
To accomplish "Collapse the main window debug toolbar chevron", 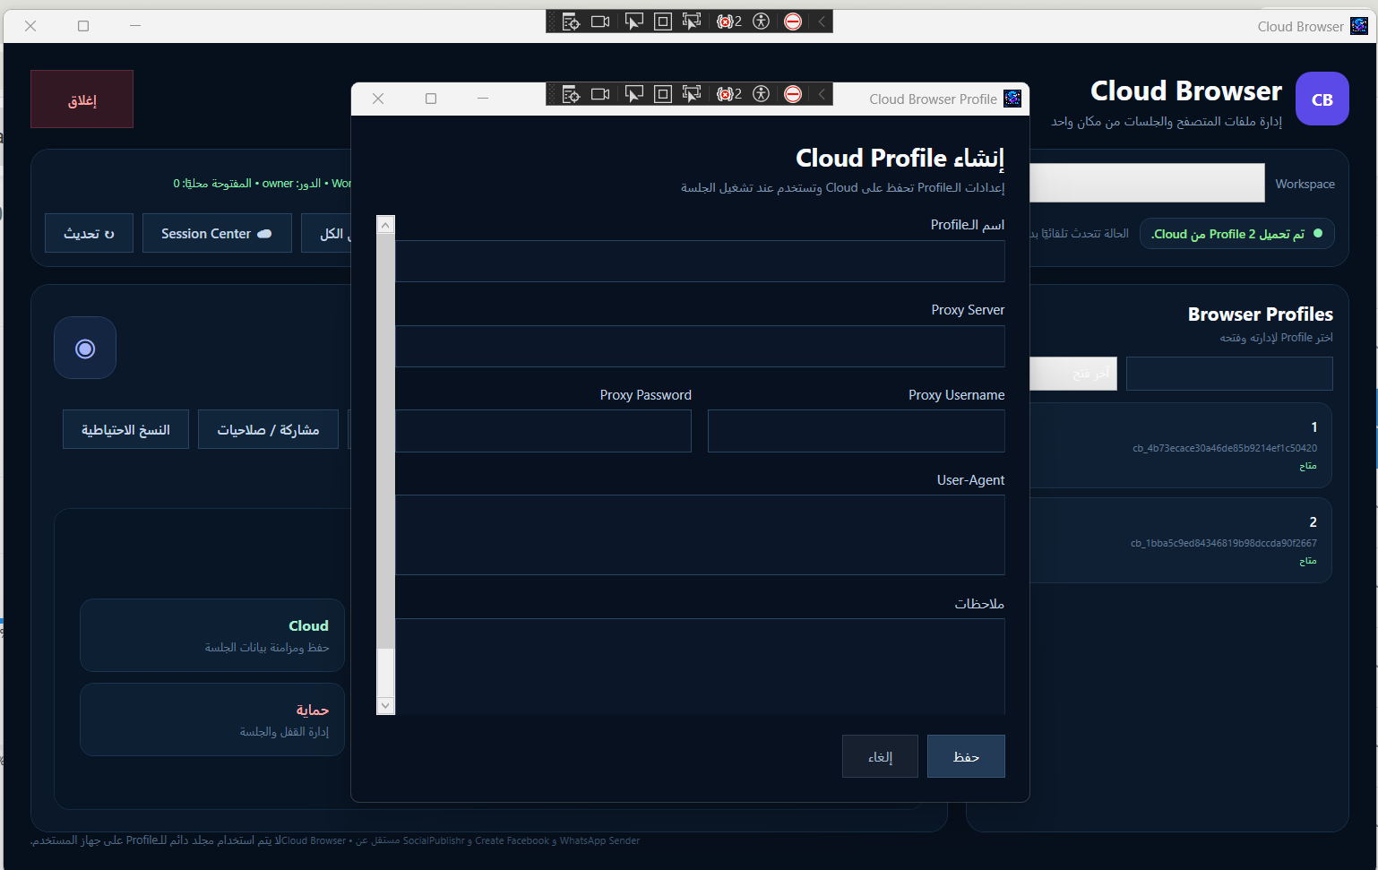I will [x=822, y=22].
